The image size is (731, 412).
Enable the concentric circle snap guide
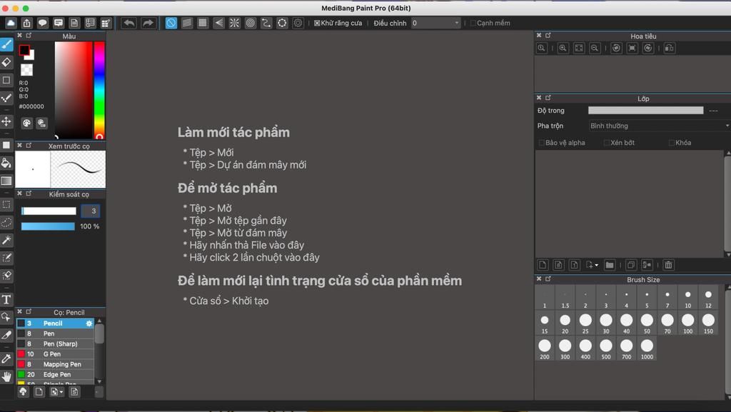click(x=251, y=23)
